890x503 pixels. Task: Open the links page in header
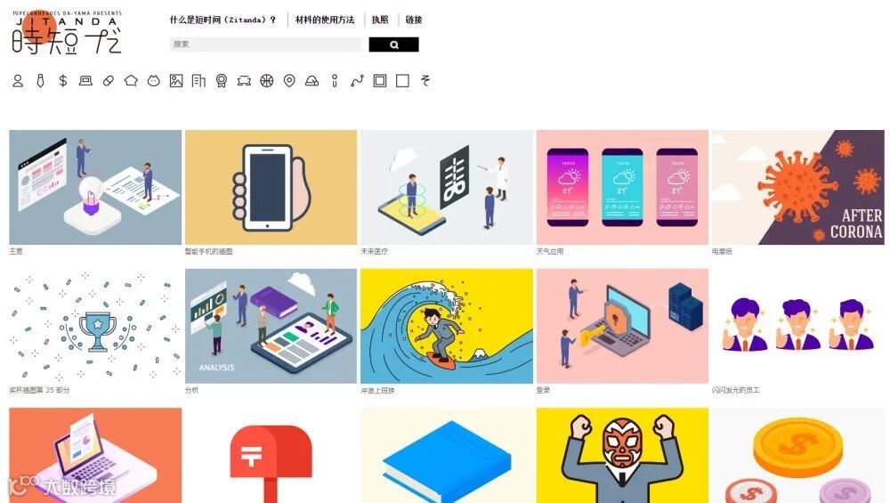(414, 20)
